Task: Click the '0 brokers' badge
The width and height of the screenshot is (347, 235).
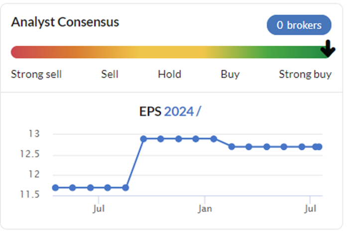Action: (x=299, y=25)
